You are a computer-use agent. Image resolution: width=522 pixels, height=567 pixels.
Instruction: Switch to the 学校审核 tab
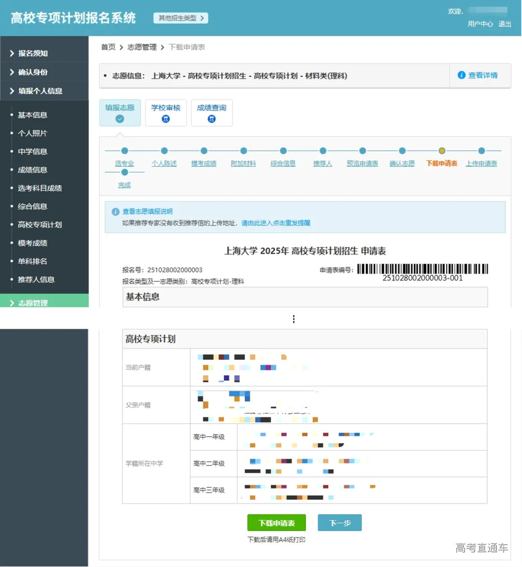pyautogui.click(x=166, y=113)
